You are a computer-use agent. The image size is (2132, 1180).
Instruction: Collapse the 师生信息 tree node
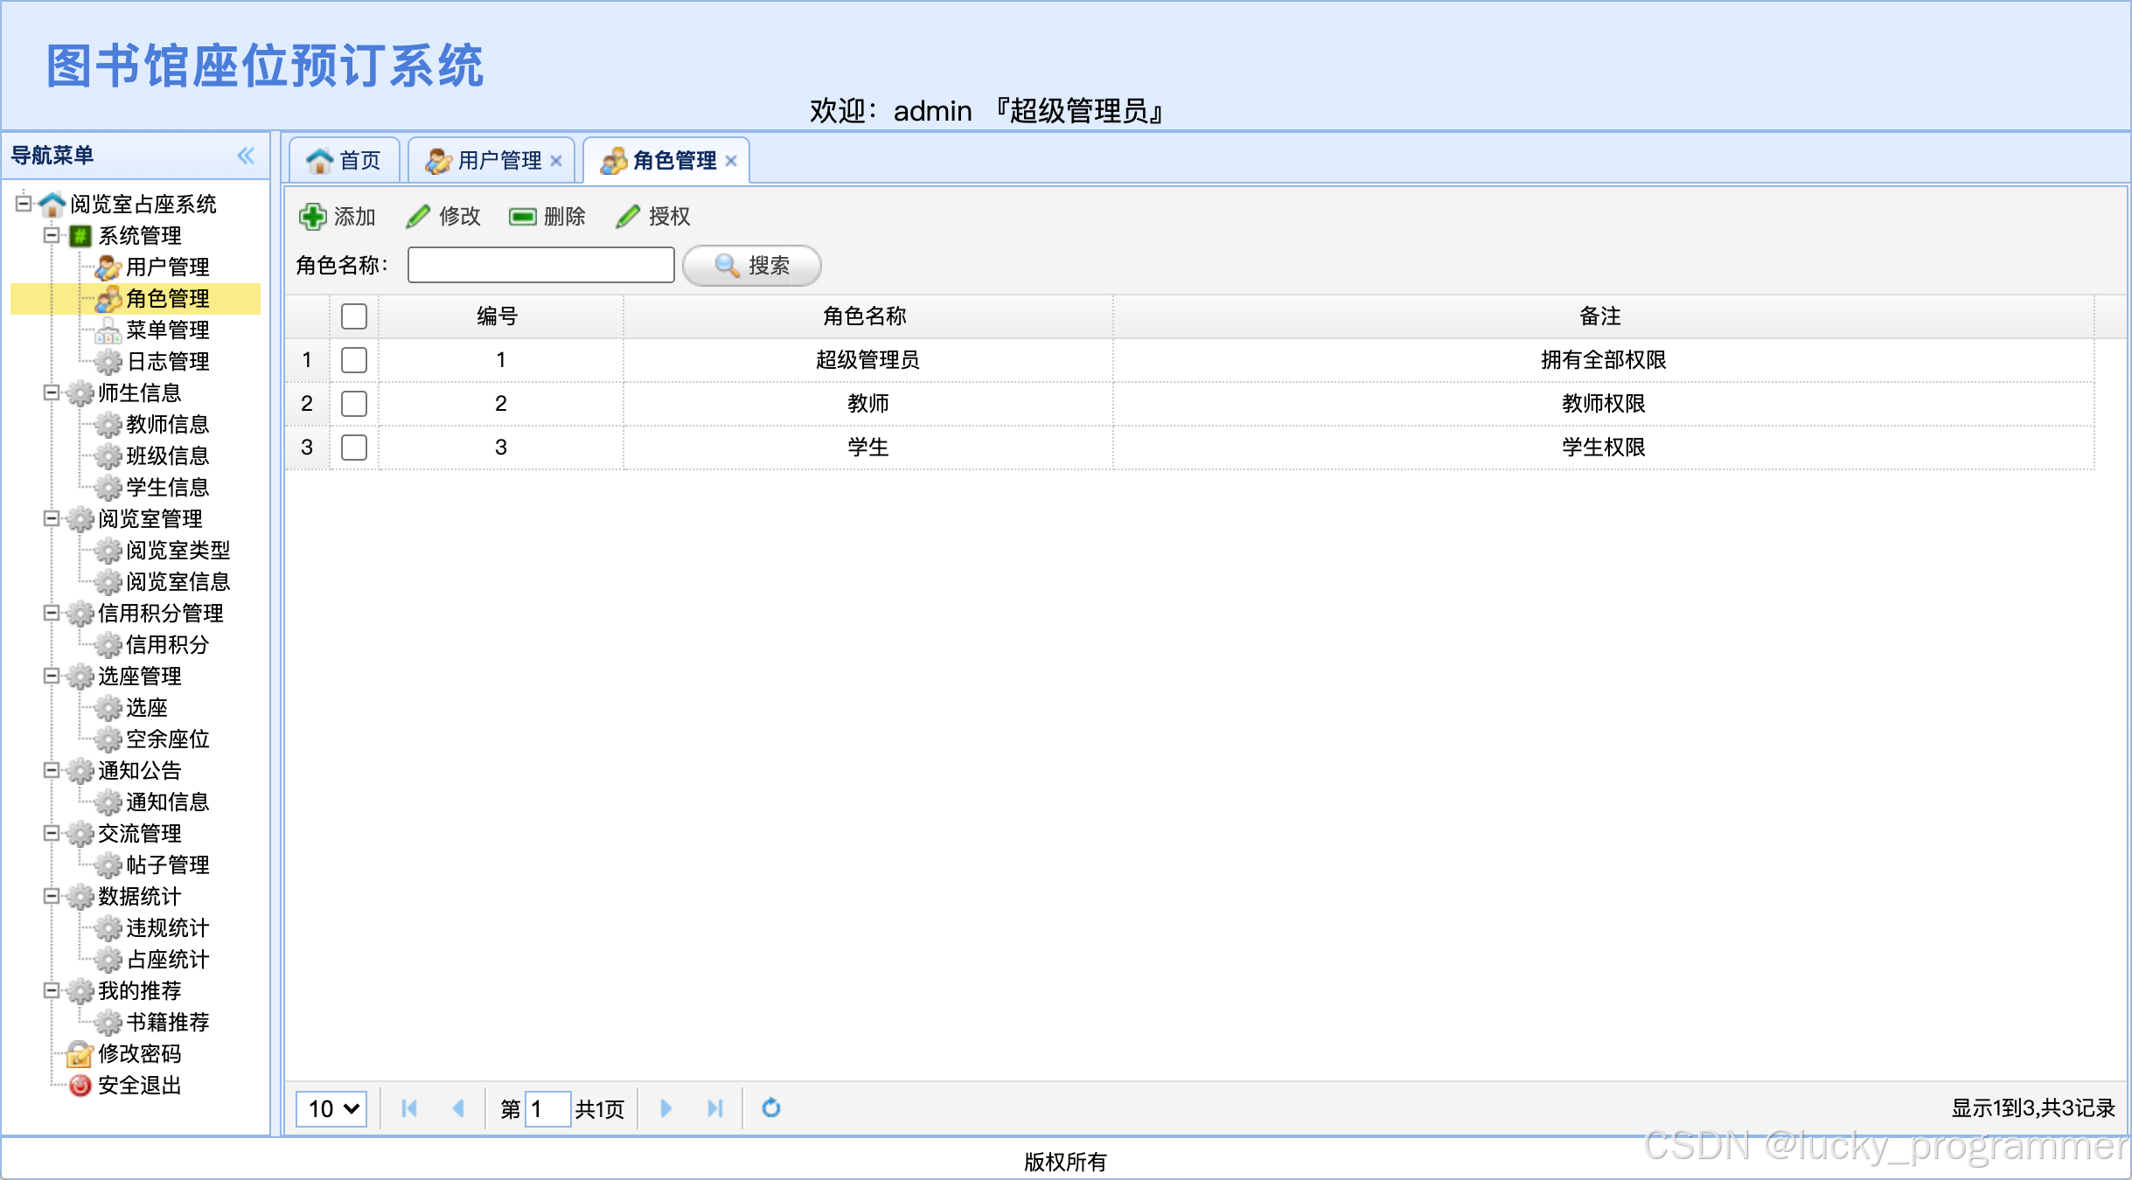pos(52,392)
